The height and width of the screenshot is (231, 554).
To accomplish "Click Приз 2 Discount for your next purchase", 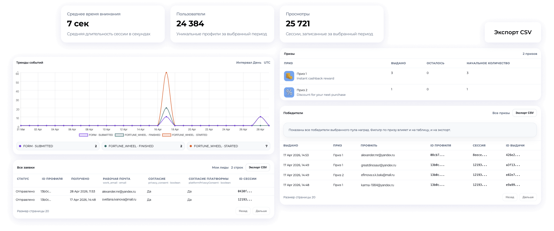I will pyautogui.click(x=410, y=92).
